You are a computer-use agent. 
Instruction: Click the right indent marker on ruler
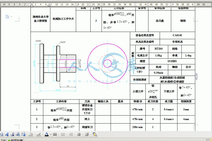(49, 5)
